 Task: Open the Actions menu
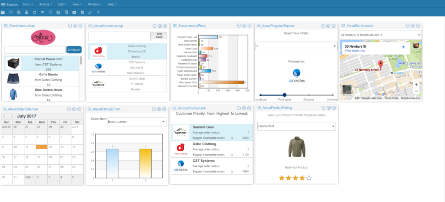(45, 4)
